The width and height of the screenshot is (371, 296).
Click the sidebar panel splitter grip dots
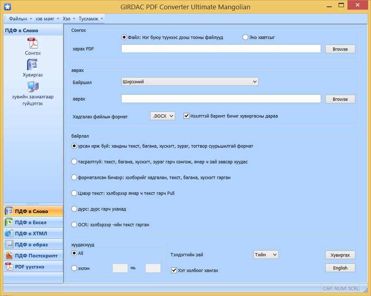click(x=33, y=204)
